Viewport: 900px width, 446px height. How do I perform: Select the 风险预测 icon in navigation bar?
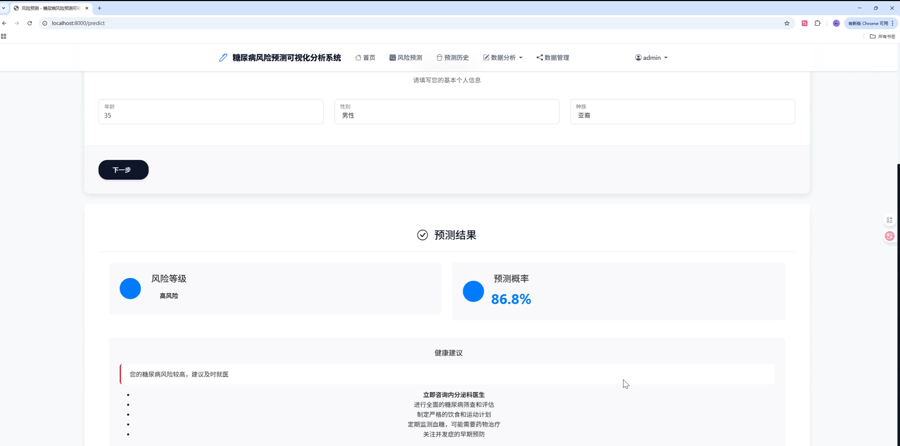[x=392, y=57]
